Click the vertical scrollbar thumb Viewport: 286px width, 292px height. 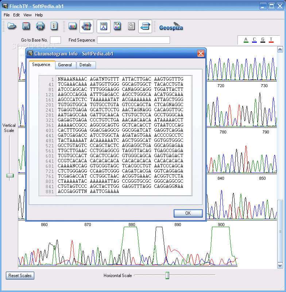[280, 231]
